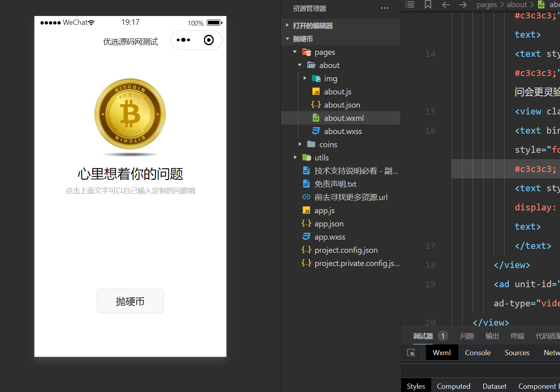The width and height of the screenshot is (560, 392).
Task: Collapse the pages folder arrow
Action: pyautogui.click(x=295, y=52)
